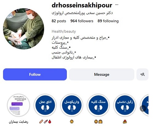Viewport: 154px width, 126px height.
Task: Open the زگیل تناسلی story highlight
Action: coord(125,105)
